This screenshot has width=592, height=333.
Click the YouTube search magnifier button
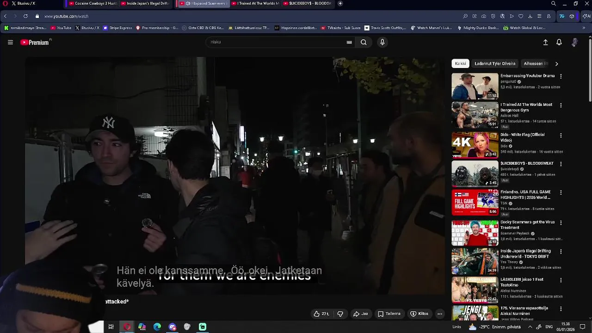(x=364, y=42)
